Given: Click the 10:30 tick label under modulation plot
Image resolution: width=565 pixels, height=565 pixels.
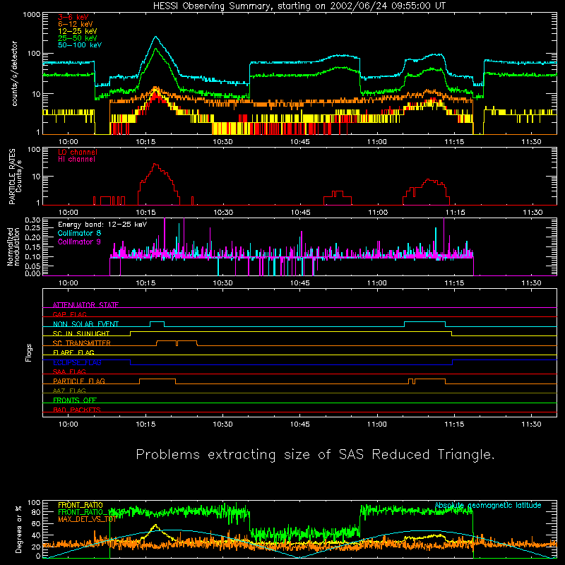Looking at the screenshot, I should 222,283.
